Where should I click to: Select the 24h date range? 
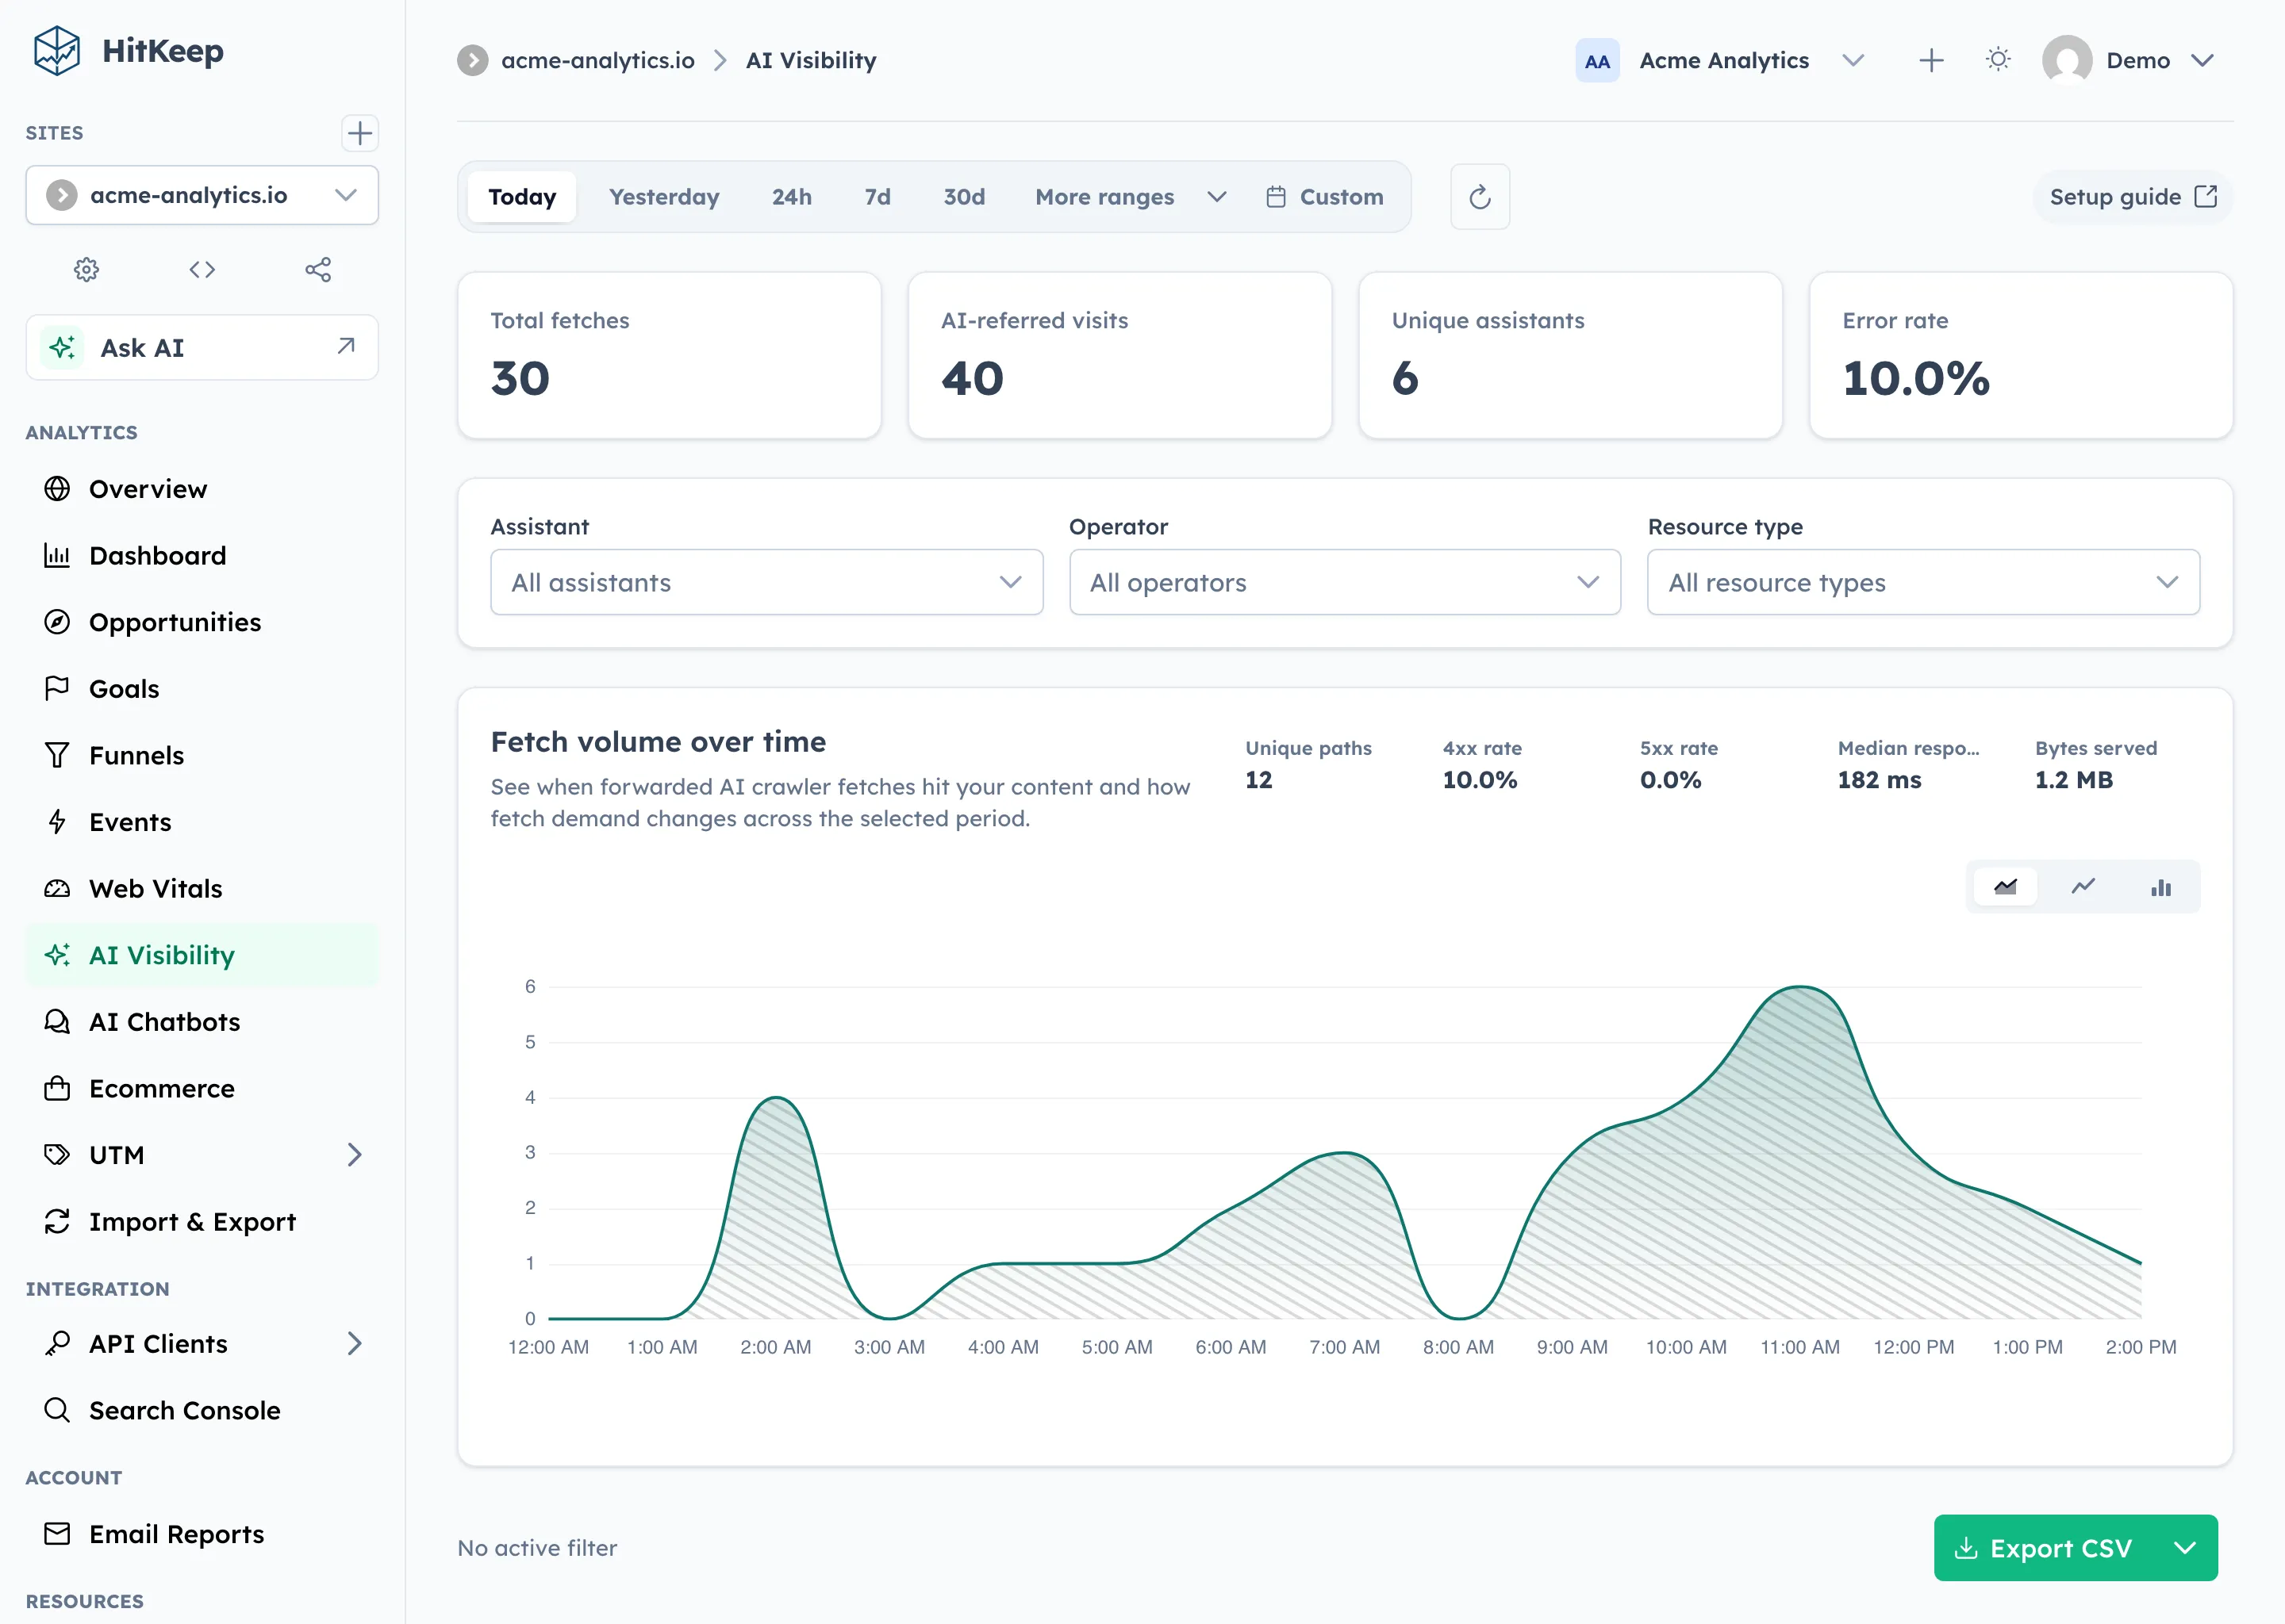coord(791,197)
